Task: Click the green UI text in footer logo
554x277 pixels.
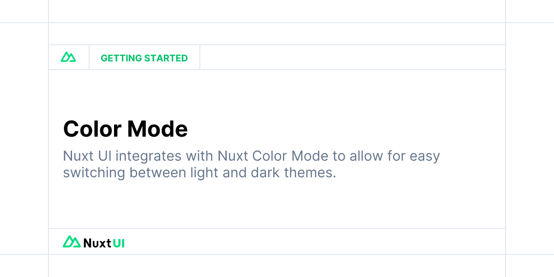Action: (x=119, y=243)
